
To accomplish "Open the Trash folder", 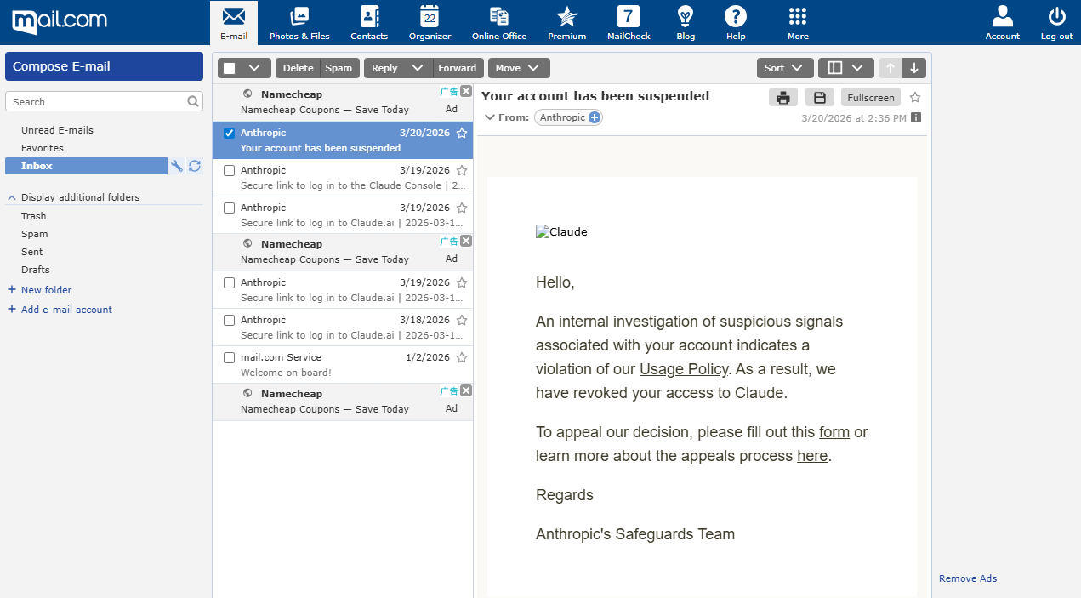I will click(x=34, y=216).
